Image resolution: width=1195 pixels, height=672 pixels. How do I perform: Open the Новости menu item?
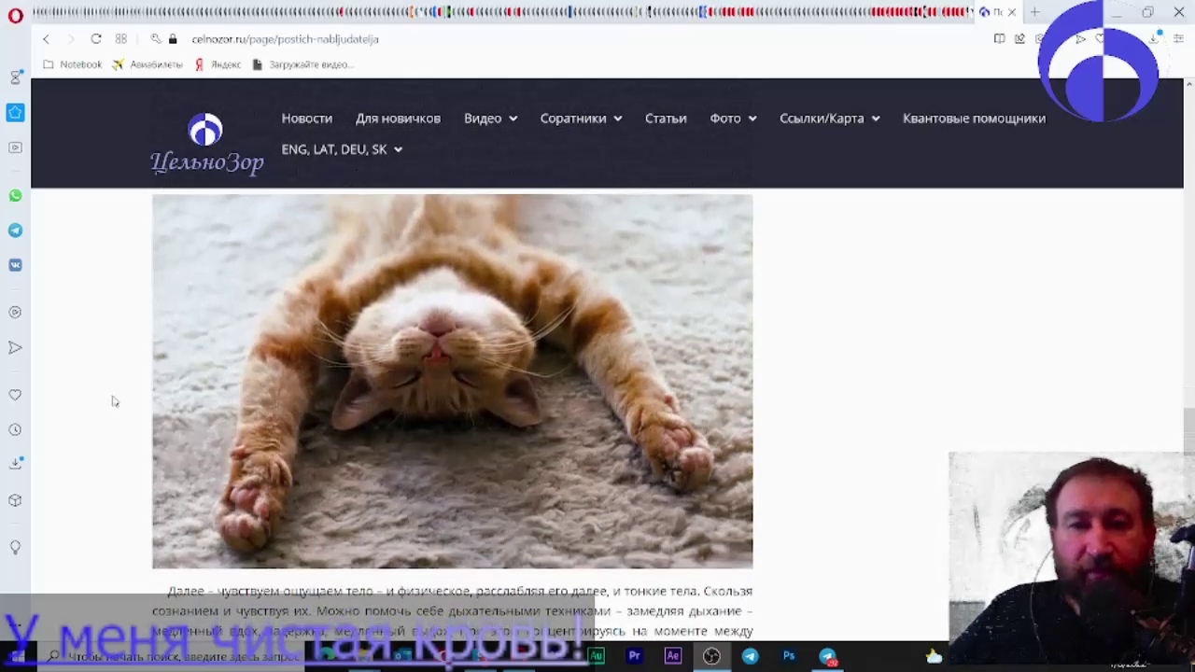[306, 119]
